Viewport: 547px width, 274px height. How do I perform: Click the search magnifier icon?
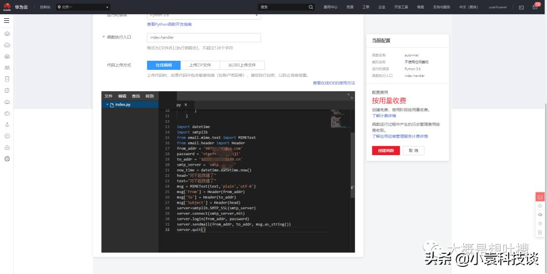click(x=311, y=7)
